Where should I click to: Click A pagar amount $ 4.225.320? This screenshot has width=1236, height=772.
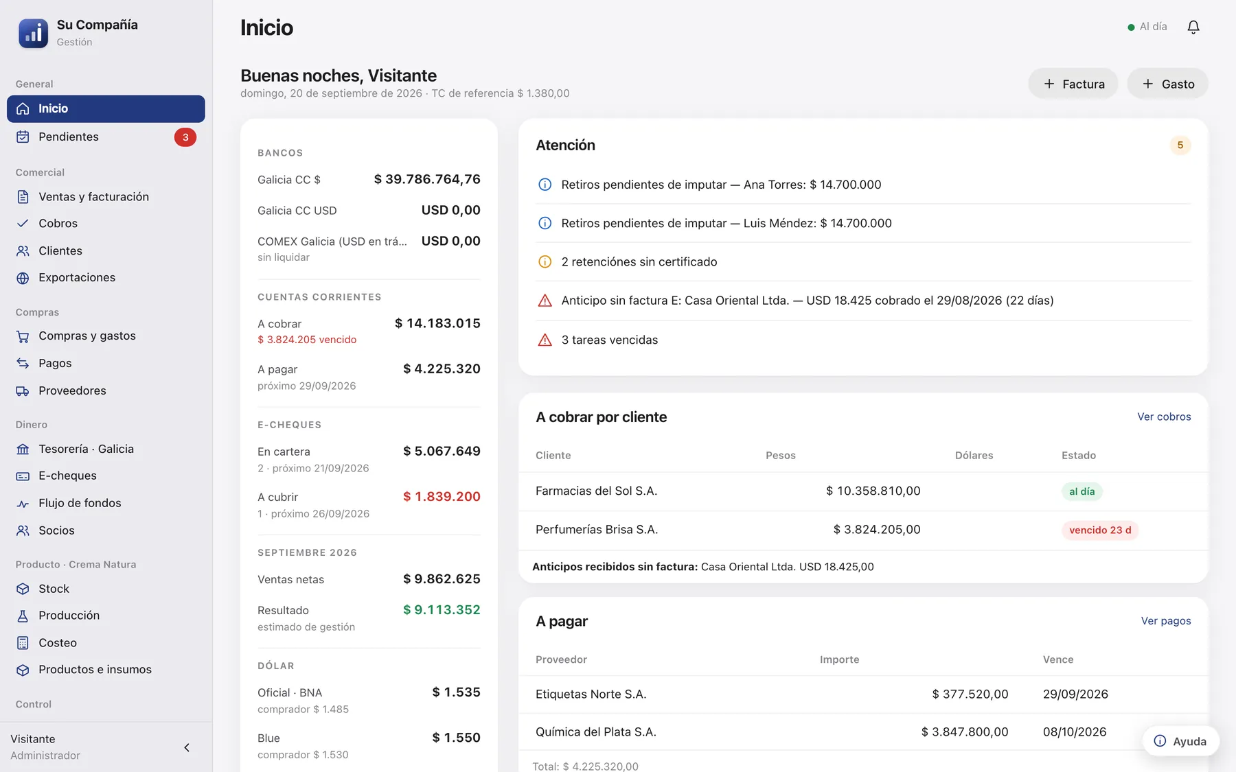click(x=442, y=369)
